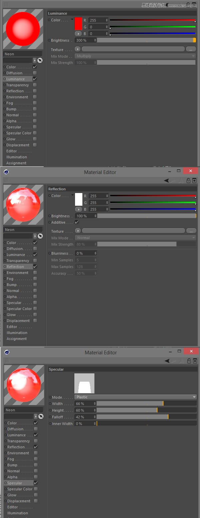
Task: Click the Brightness 300% spinner arrows
Action: pyautogui.click(x=95, y=40)
